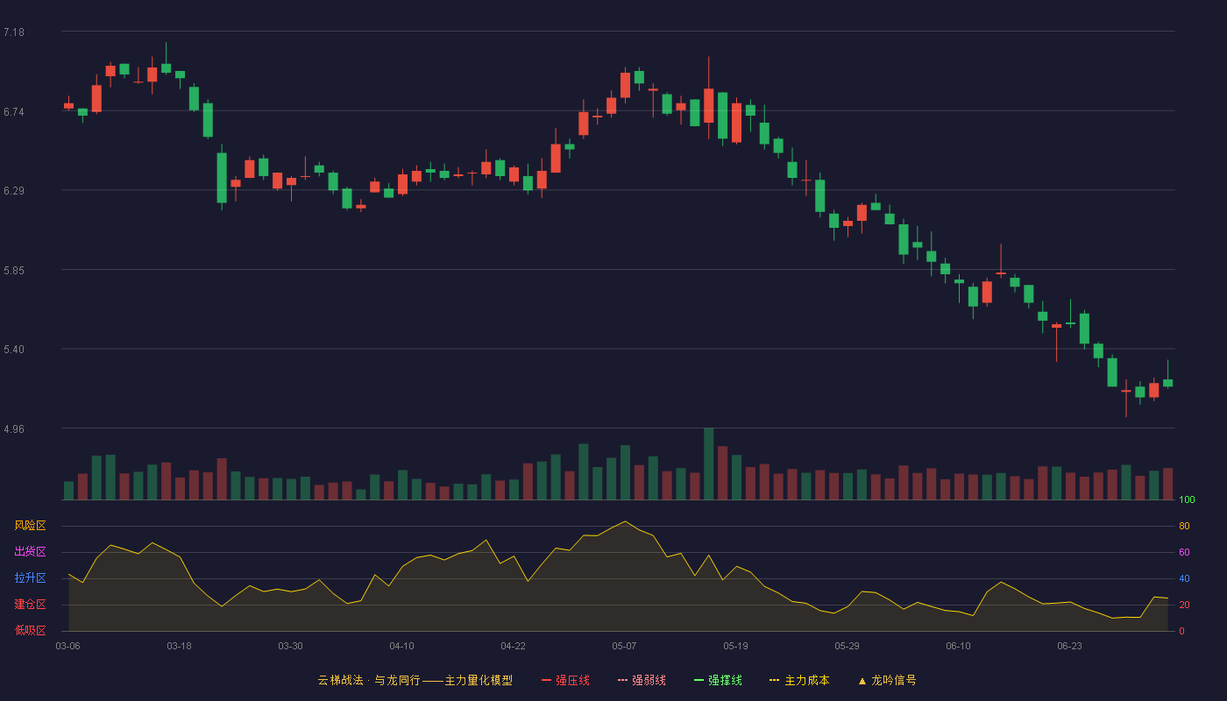This screenshot has height=701, width=1227.
Task: Click the green 100 indicator scale label
Action: tap(1187, 500)
